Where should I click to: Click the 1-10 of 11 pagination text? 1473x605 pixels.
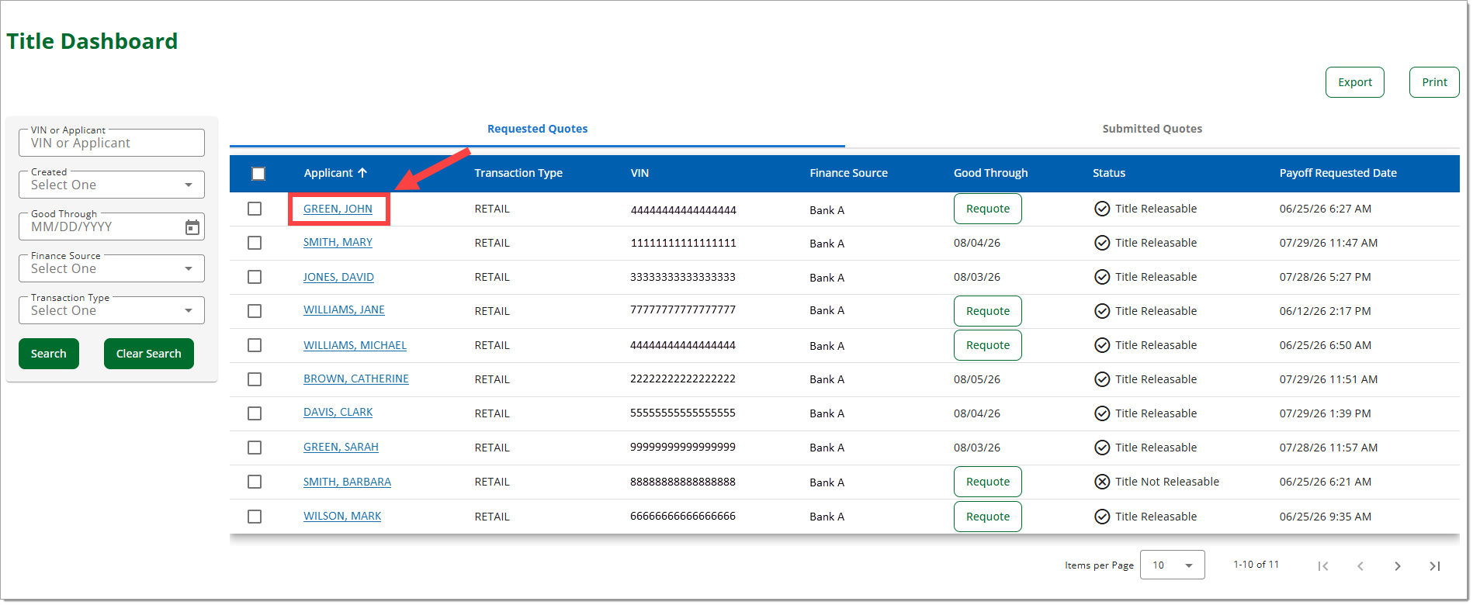[1256, 565]
